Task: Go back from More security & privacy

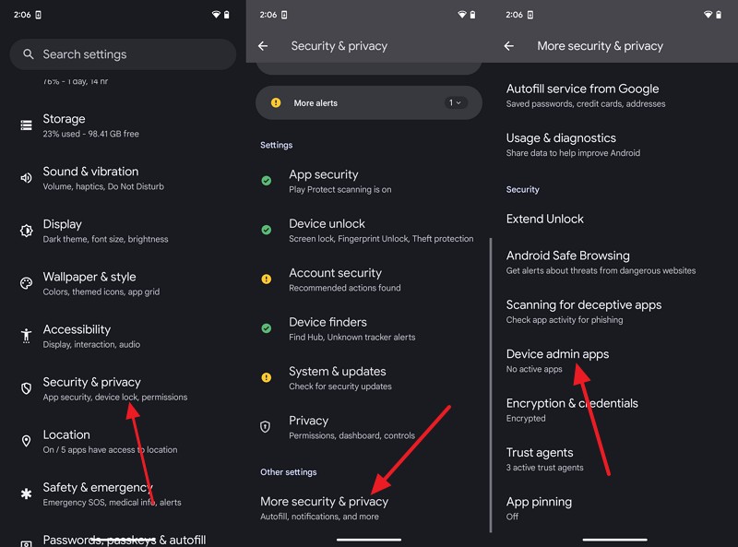Action: coord(509,46)
